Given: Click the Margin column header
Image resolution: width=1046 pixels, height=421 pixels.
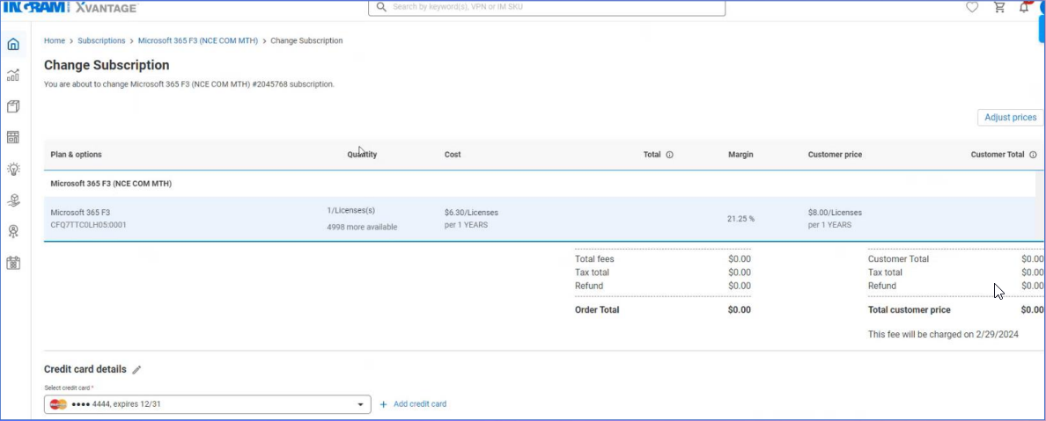Looking at the screenshot, I should 740,155.
